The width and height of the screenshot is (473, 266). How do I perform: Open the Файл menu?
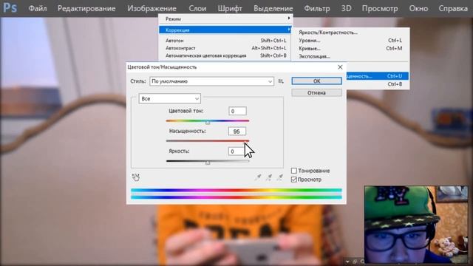[x=38, y=8]
